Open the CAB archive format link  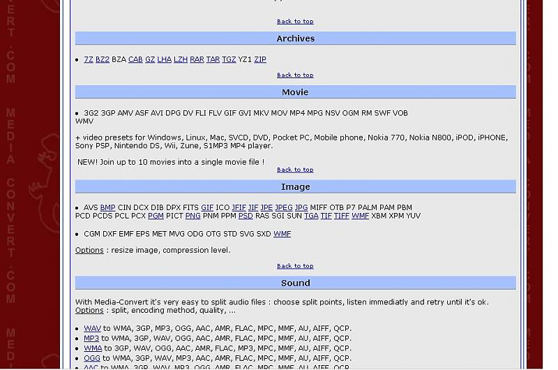point(135,60)
